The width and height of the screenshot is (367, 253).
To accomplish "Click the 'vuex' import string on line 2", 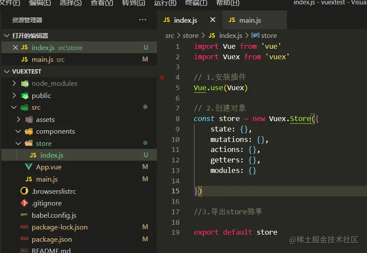I will (x=277, y=57).
